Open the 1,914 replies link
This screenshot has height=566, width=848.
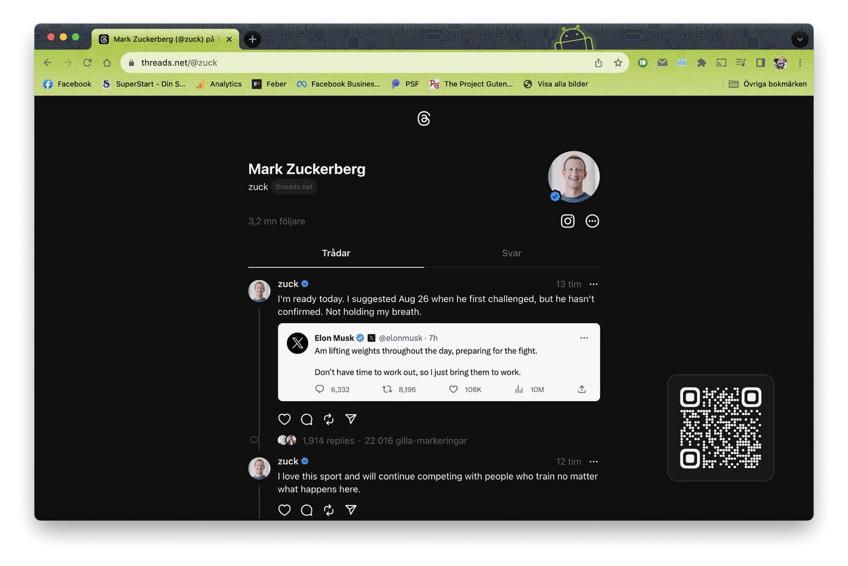click(328, 441)
